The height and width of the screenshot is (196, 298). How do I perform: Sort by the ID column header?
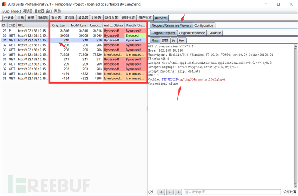point(4,25)
